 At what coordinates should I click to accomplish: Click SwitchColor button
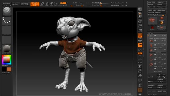point(6,73)
